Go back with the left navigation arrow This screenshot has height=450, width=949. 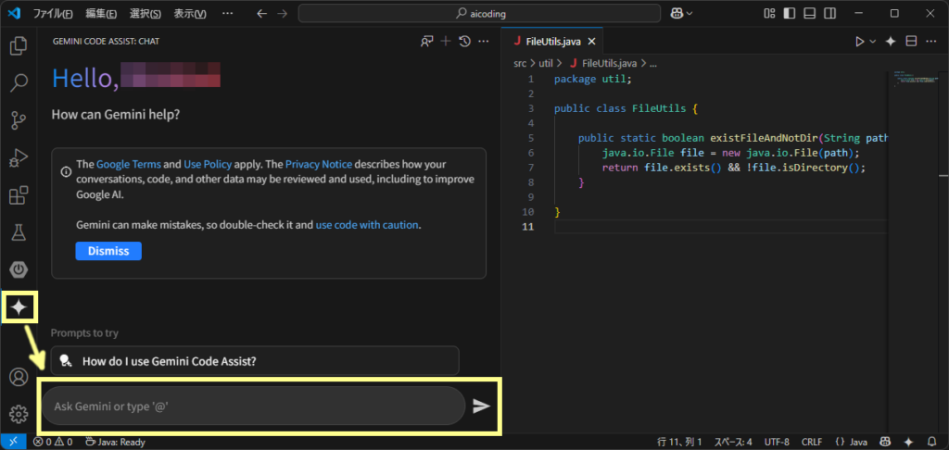pos(261,13)
